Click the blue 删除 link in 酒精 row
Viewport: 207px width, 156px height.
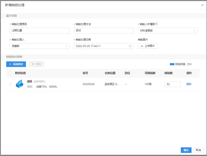pyautogui.click(x=189, y=84)
